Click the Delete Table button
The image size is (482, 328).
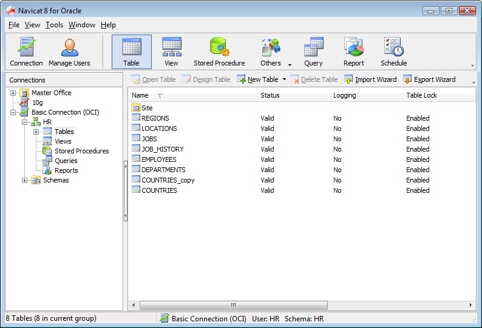[x=314, y=79]
